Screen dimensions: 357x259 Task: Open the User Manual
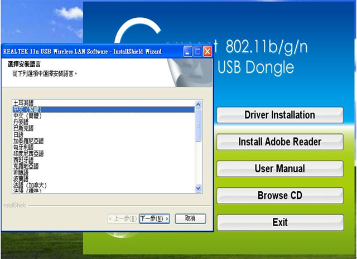280,168
